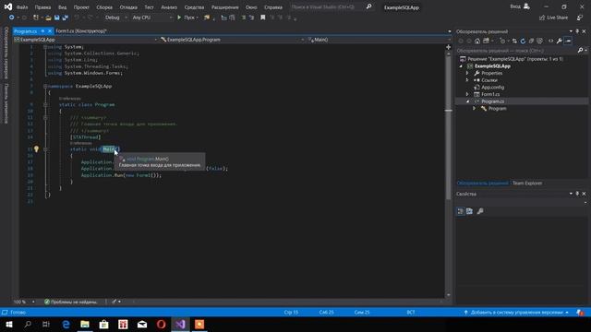Image resolution: width=591 pixels, height=332 pixels.
Task: Open the Windows Start menu
Action: 8,325
